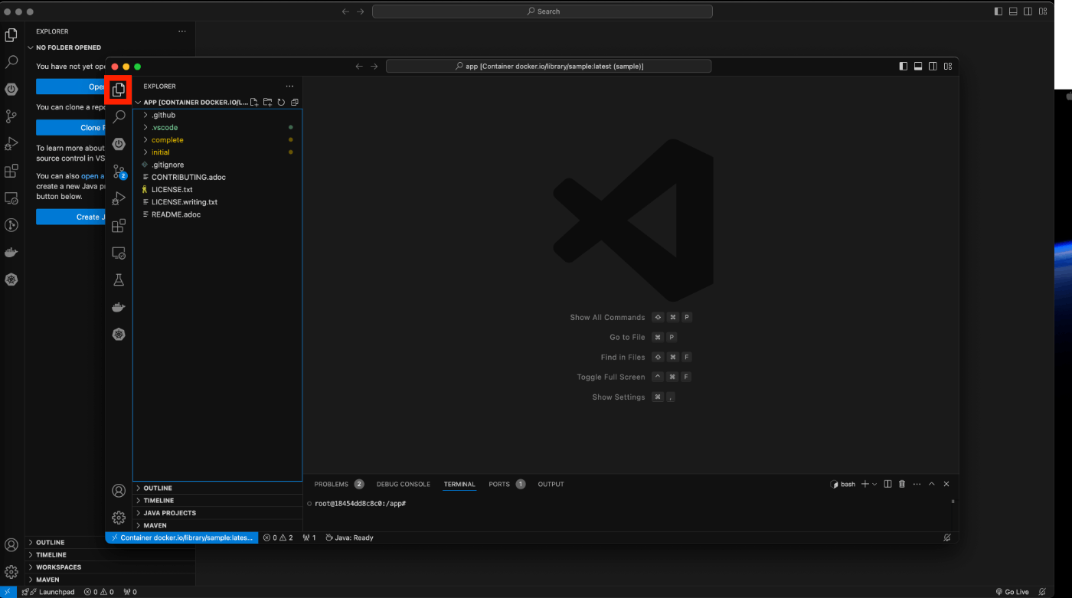This screenshot has width=1072, height=598.
Task: Open Extensions view in front window activity bar
Action: pyautogui.click(x=119, y=226)
